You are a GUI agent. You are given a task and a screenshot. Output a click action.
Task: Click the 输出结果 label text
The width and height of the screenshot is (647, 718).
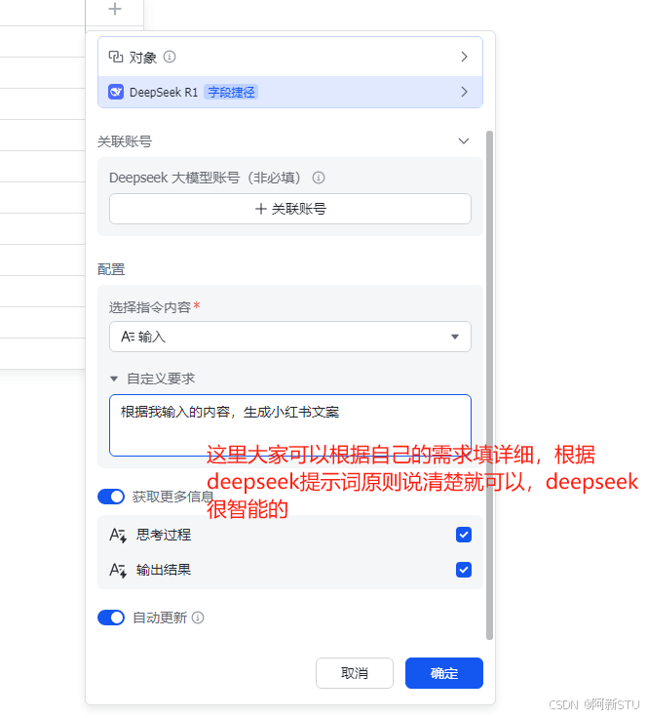(164, 570)
